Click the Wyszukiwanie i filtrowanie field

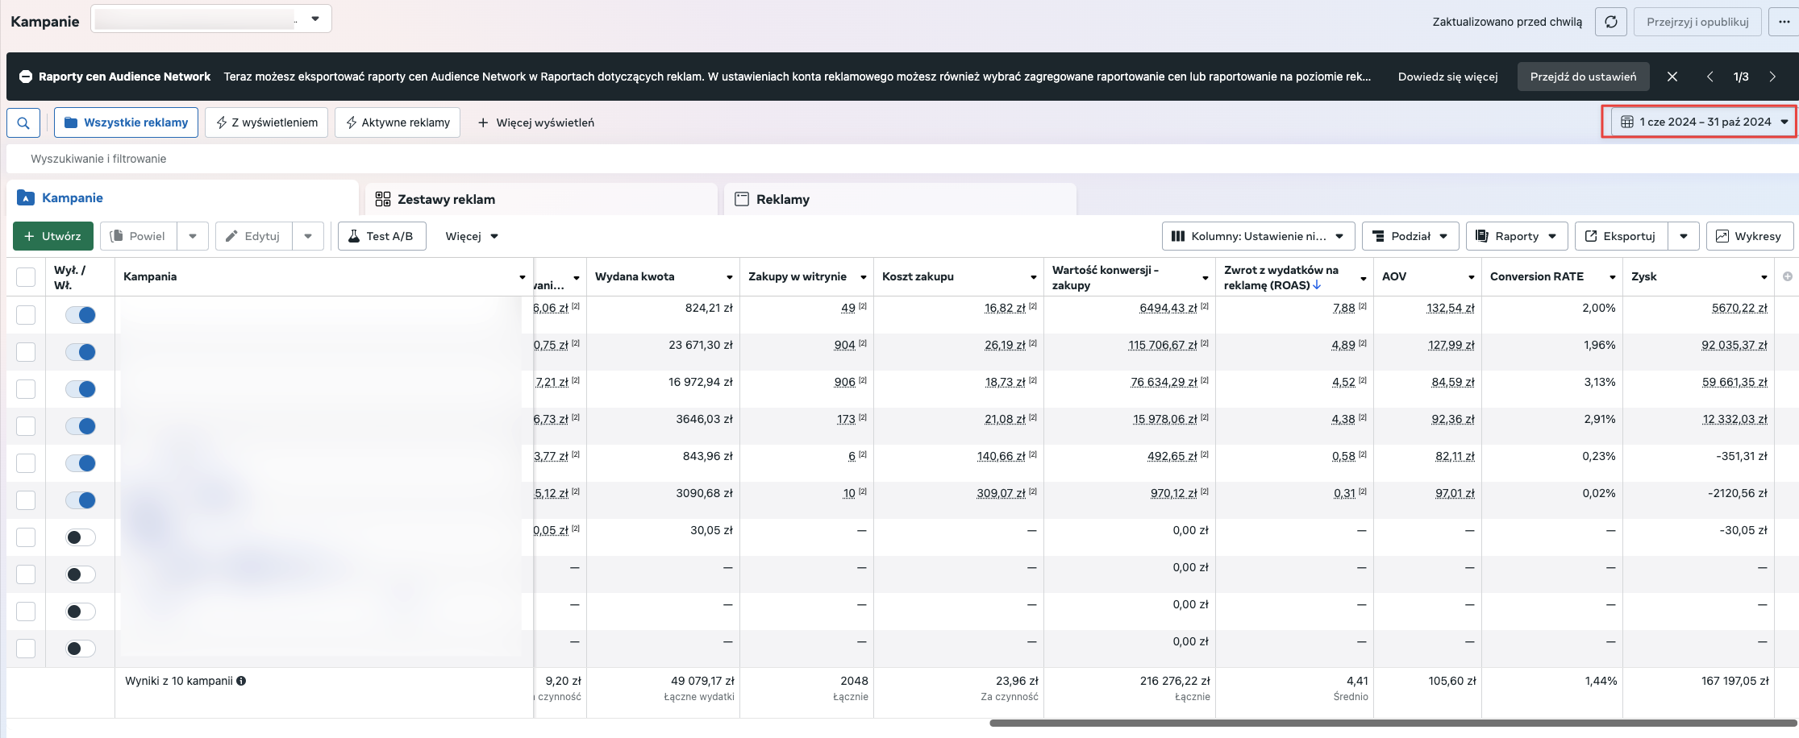[902, 159]
